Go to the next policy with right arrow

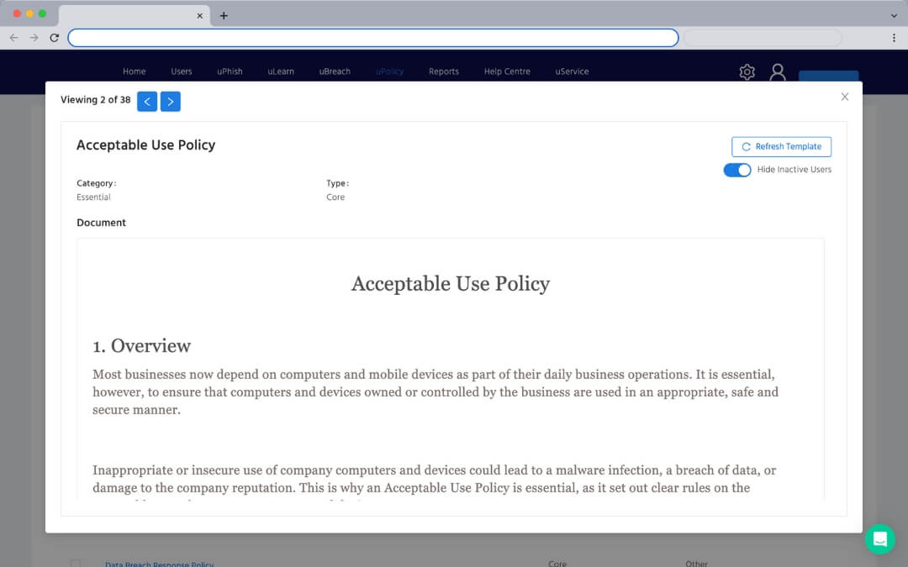(x=170, y=102)
